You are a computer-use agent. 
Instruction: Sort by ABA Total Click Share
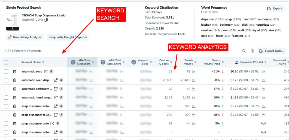[x=93, y=62]
